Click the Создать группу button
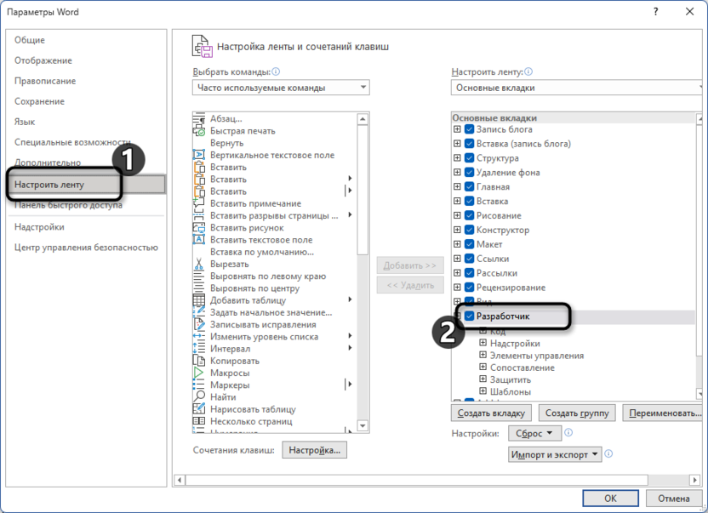The width and height of the screenshot is (708, 513). 577,413
